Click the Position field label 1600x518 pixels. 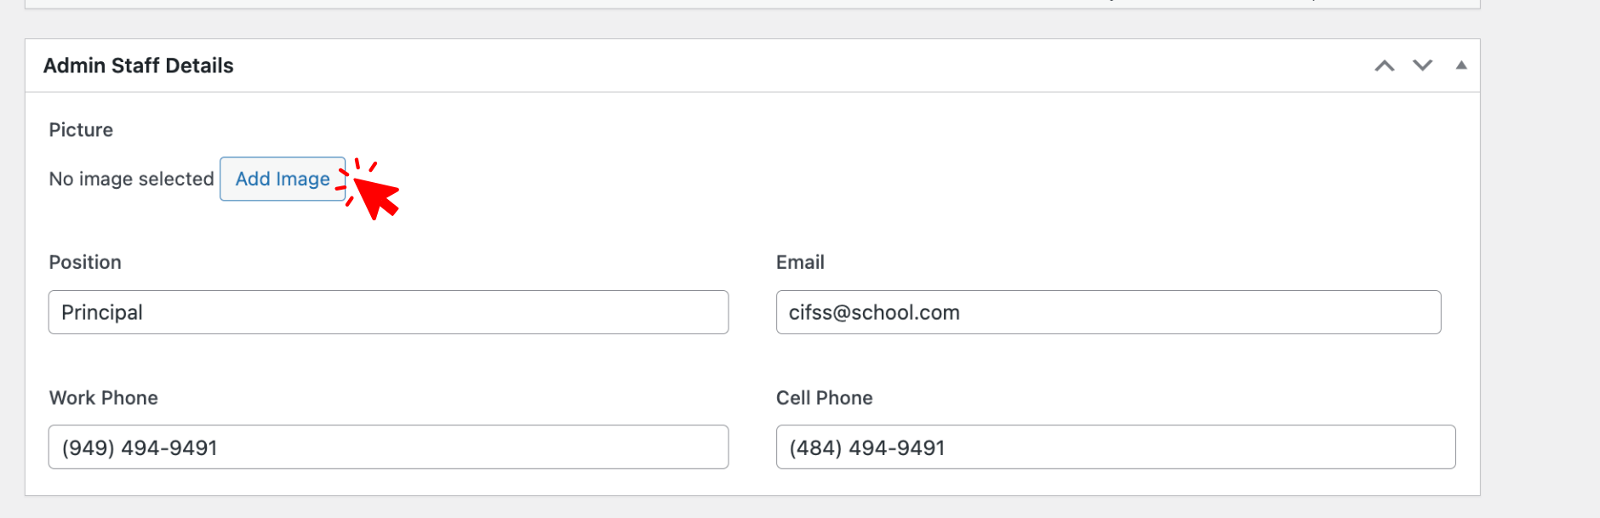pyautogui.click(x=85, y=262)
